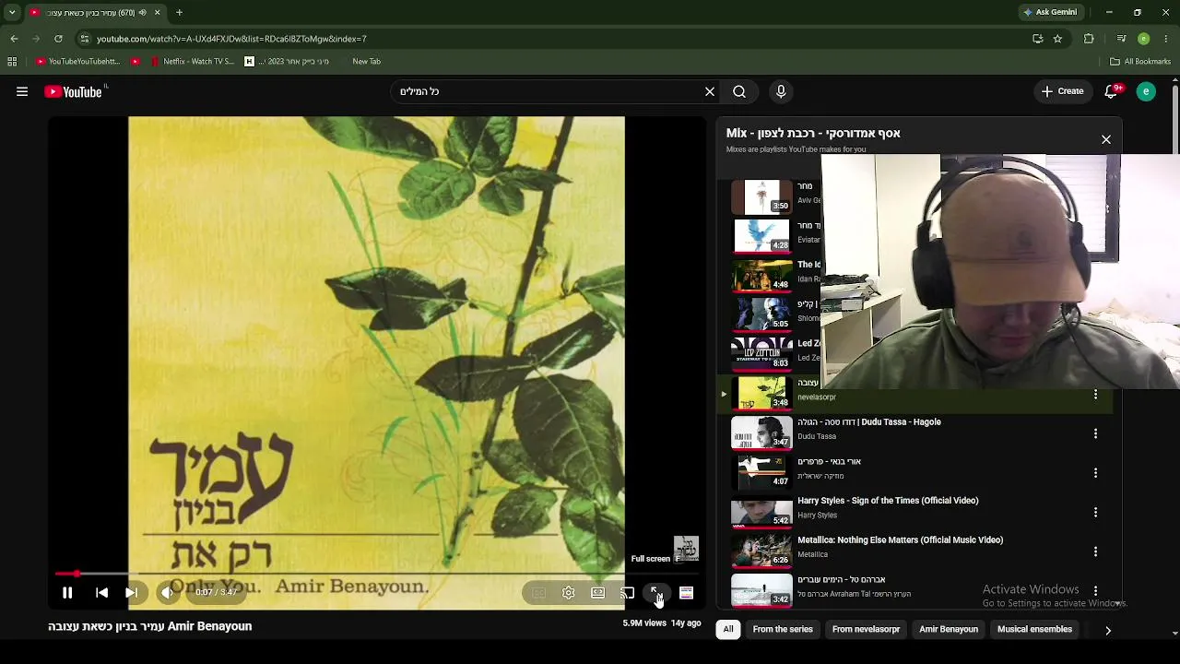Go back in browser history

click(14, 39)
